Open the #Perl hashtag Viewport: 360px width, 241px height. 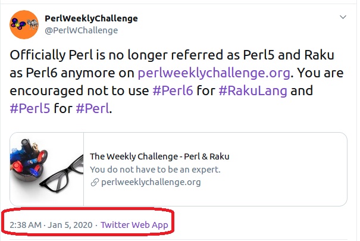(92, 108)
